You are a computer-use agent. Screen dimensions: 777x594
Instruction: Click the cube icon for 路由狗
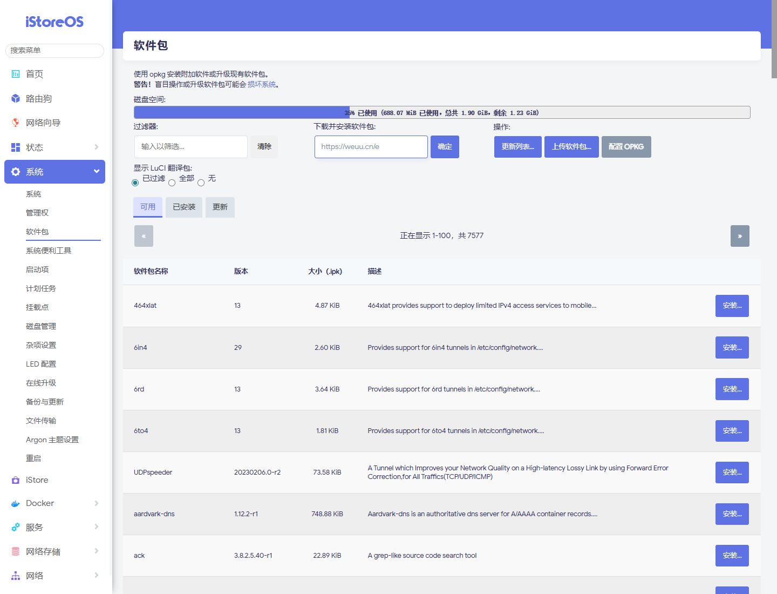tap(16, 98)
